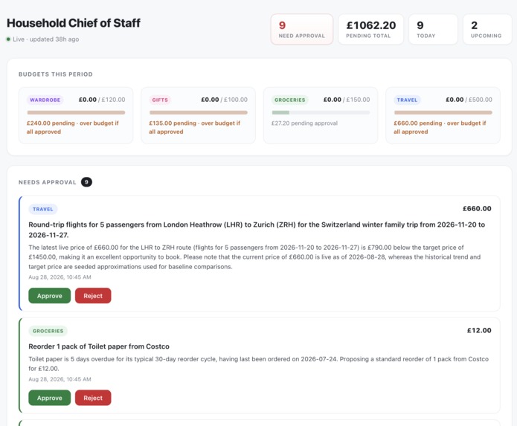Approve the Toilet paper reorder from Costco
The image size is (517, 426).
(49, 398)
